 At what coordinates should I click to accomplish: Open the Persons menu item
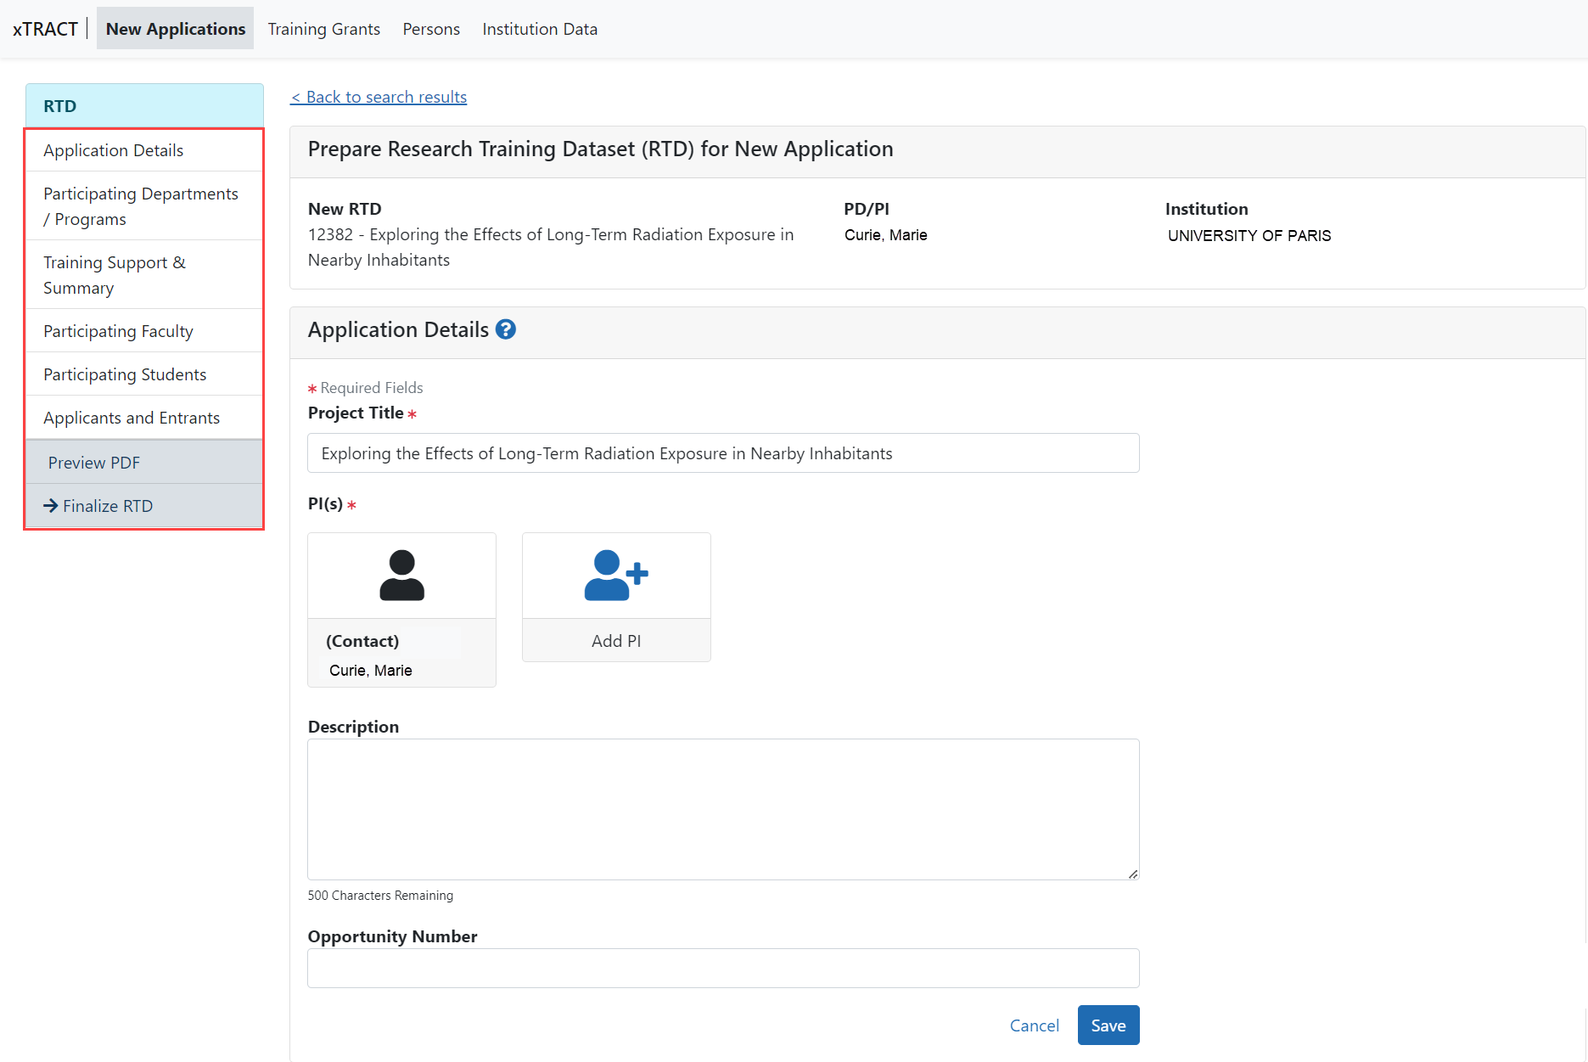431,29
